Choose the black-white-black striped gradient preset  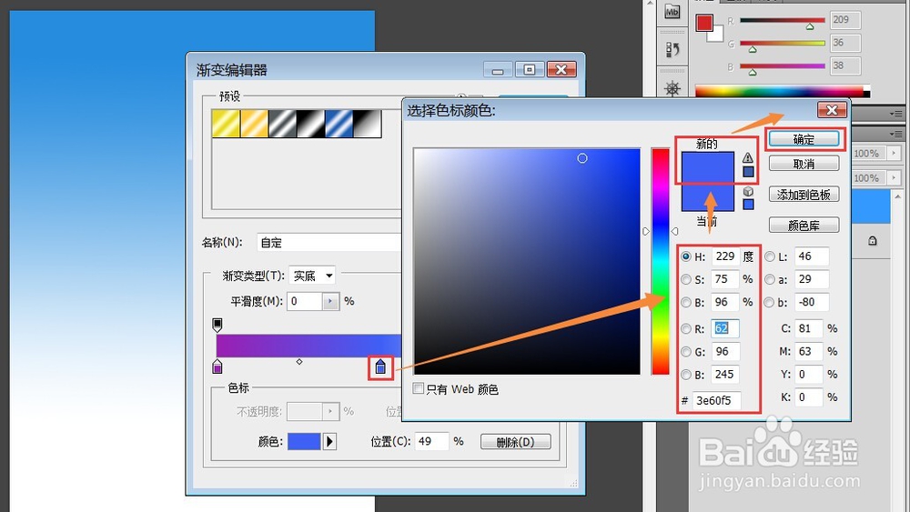pos(311,124)
